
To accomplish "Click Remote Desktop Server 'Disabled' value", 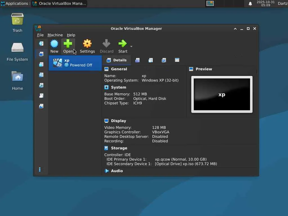I will point(160,137).
